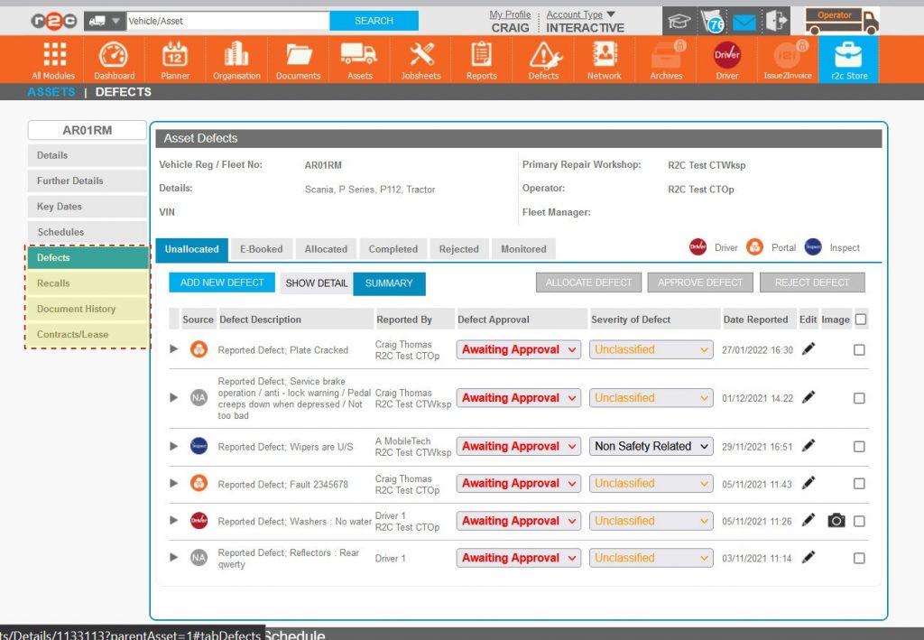The image size is (924, 640).
Task: Click the Vehicle/Asset search field
Action: tap(227, 20)
